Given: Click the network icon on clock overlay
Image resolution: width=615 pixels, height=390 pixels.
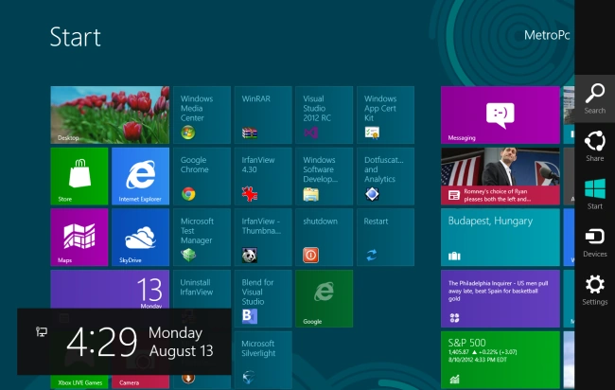Looking at the screenshot, I should click(42, 332).
